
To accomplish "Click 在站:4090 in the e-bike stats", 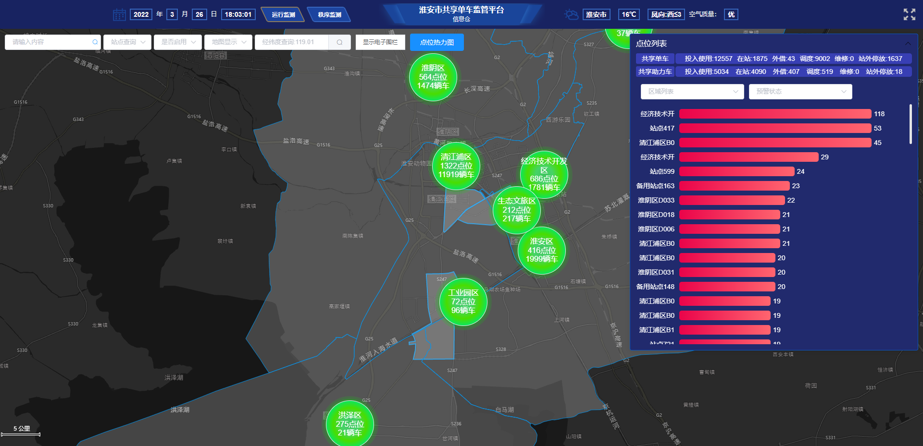I will (751, 72).
